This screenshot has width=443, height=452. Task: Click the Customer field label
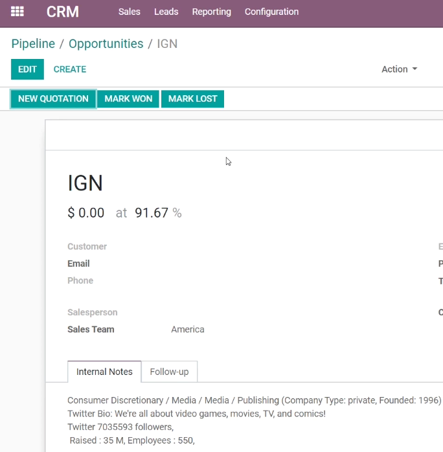(87, 247)
